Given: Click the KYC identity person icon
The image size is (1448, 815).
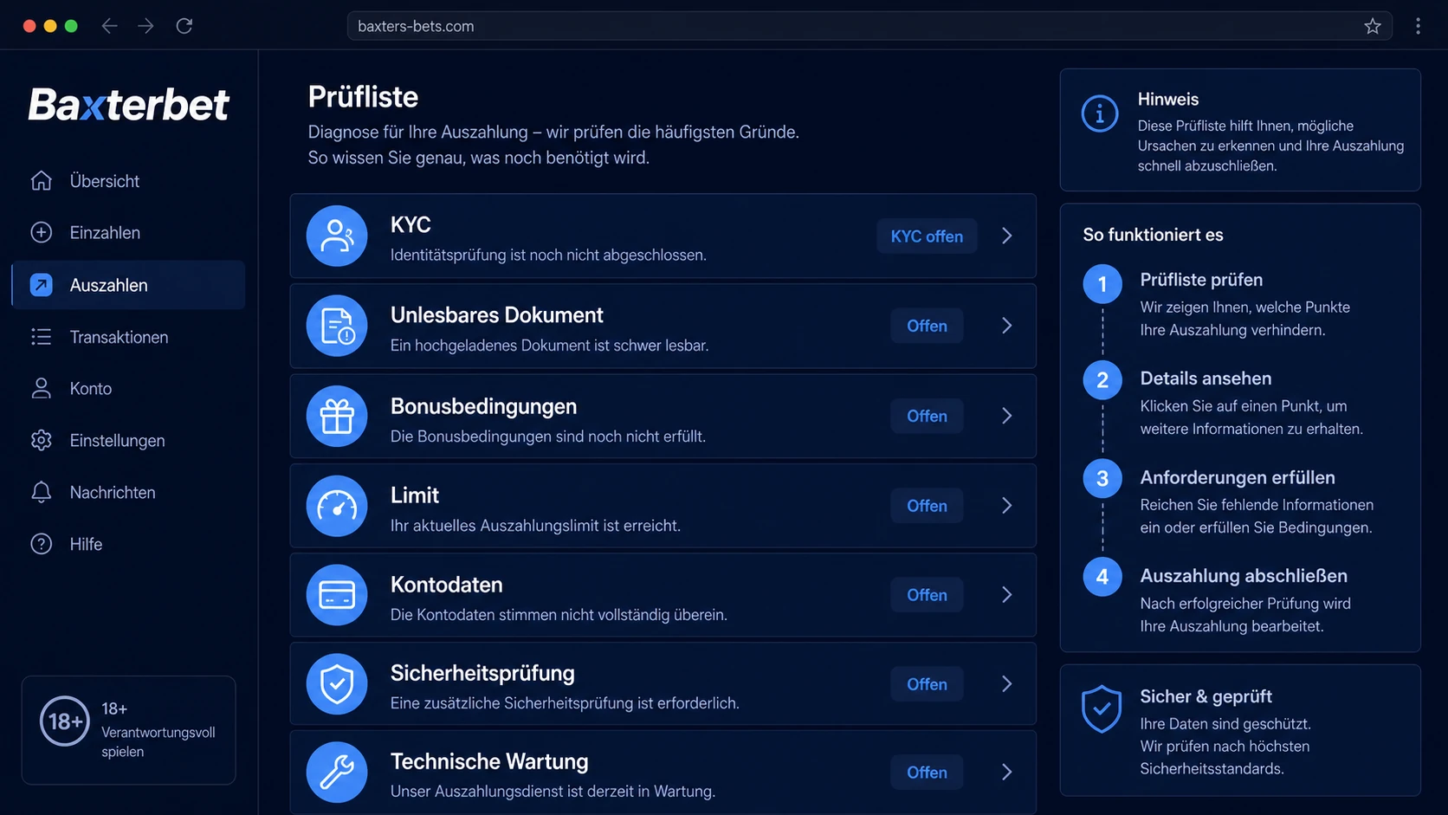Looking at the screenshot, I should [x=337, y=236].
